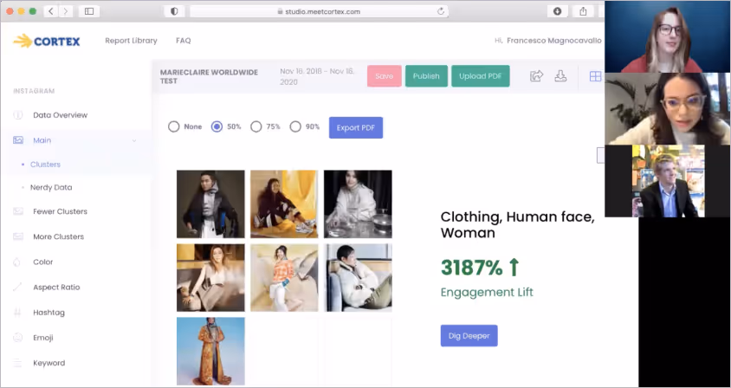Collapse the Main section chevron

[134, 140]
